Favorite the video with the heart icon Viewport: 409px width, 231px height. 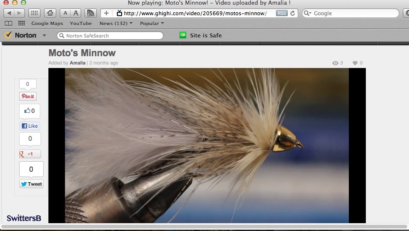(355, 63)
